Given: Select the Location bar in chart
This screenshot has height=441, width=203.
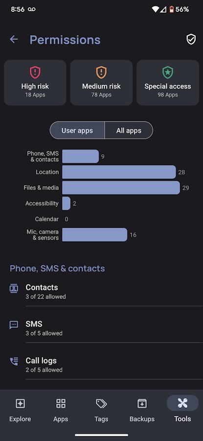Looking at the screenshot, I should coord(119,172).
